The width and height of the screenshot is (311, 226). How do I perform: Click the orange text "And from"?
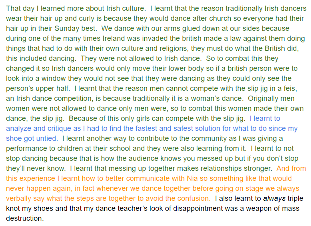click(291, 168)
